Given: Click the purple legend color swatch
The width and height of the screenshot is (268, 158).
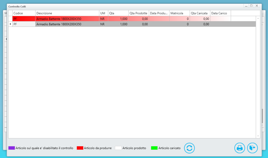Looking at the screenshot, I should pos(12,148).
